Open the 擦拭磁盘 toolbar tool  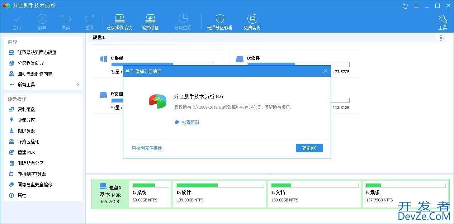click(x=150, y=22)
